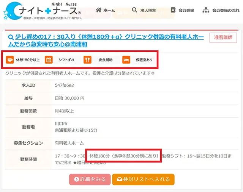Viewport: 243px width, 192px height.
Task: Click the Night Nurse logo
Action: click(42, 11)
